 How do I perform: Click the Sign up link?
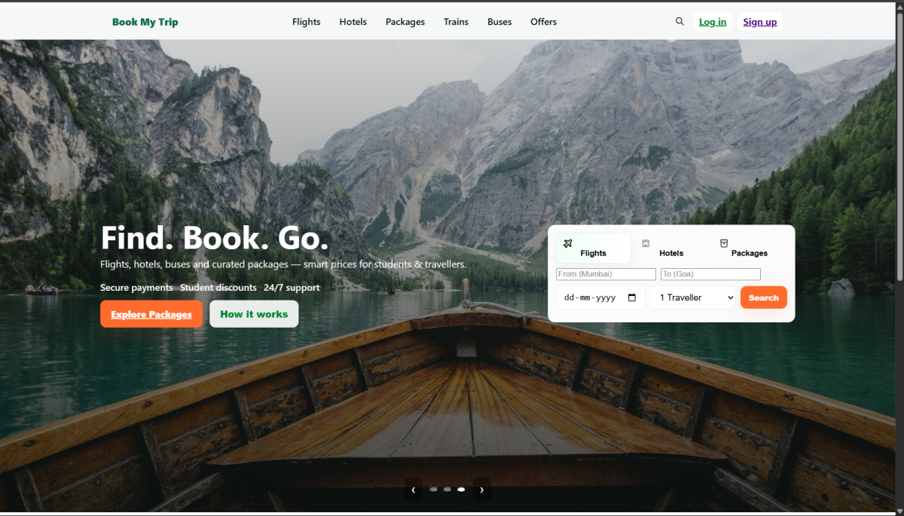click(x=759, y=22)
